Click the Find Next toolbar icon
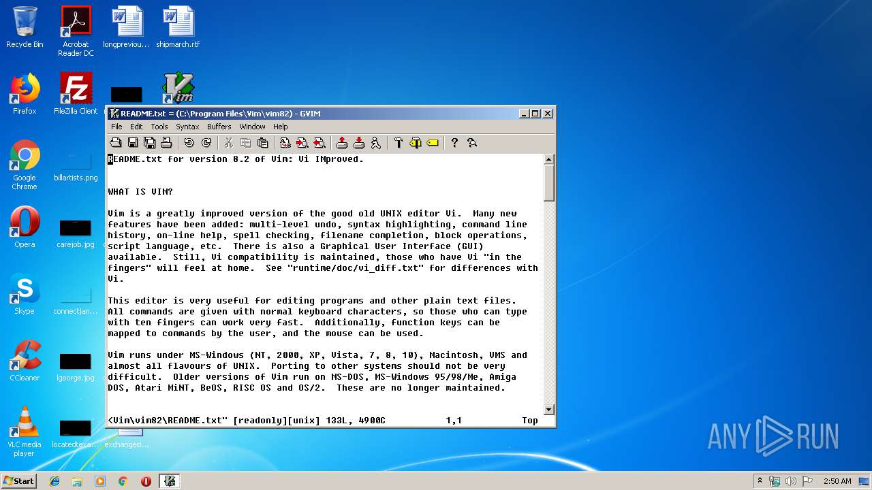 pos(302,143)
